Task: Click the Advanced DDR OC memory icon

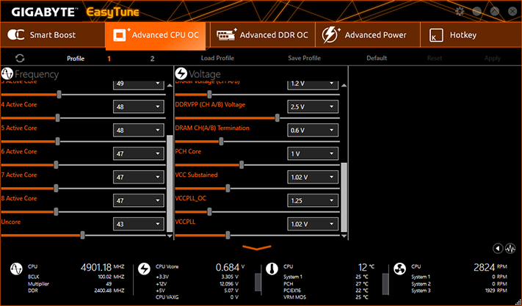Action: (x=226, y=34)
